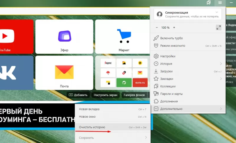
Task: Click the yellow-black square mini tile
Action: [x=108, y=82]
